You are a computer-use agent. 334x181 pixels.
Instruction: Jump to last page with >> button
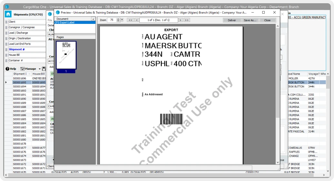[x=187, y=20]
